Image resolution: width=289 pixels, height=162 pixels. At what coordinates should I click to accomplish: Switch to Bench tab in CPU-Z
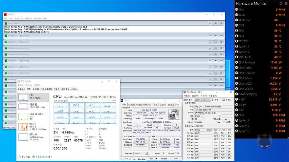170,105
